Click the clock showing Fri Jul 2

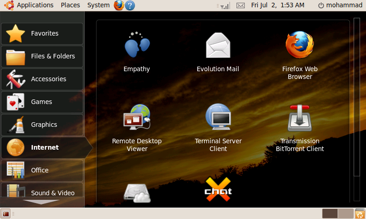pos(278,5)
